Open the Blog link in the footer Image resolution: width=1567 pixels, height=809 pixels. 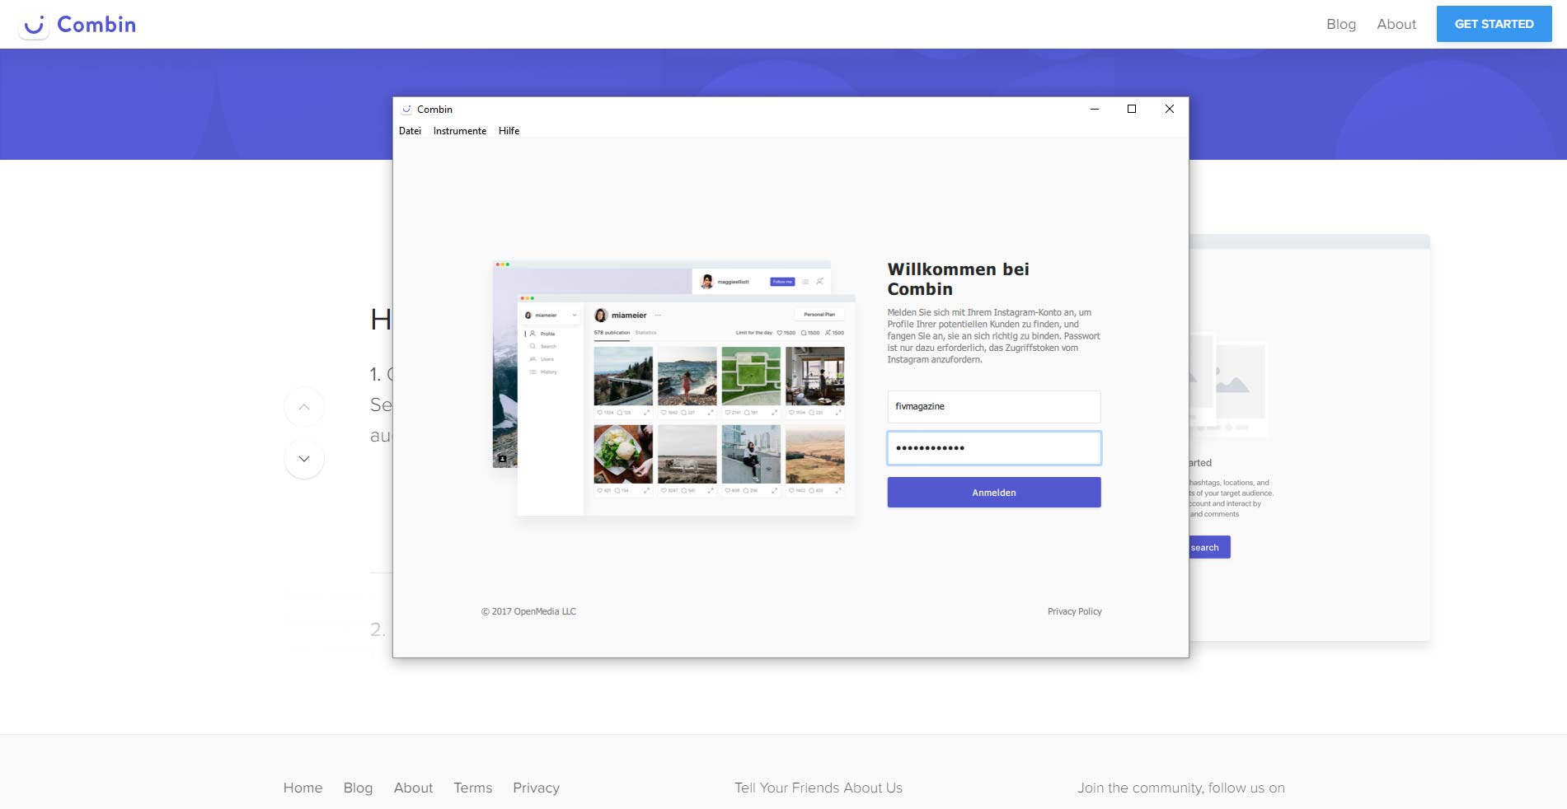point(358,788)
